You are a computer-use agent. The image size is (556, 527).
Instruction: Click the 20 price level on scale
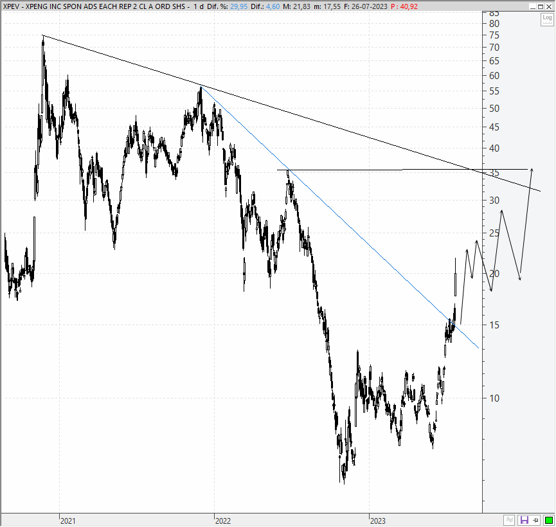[494, 273]
